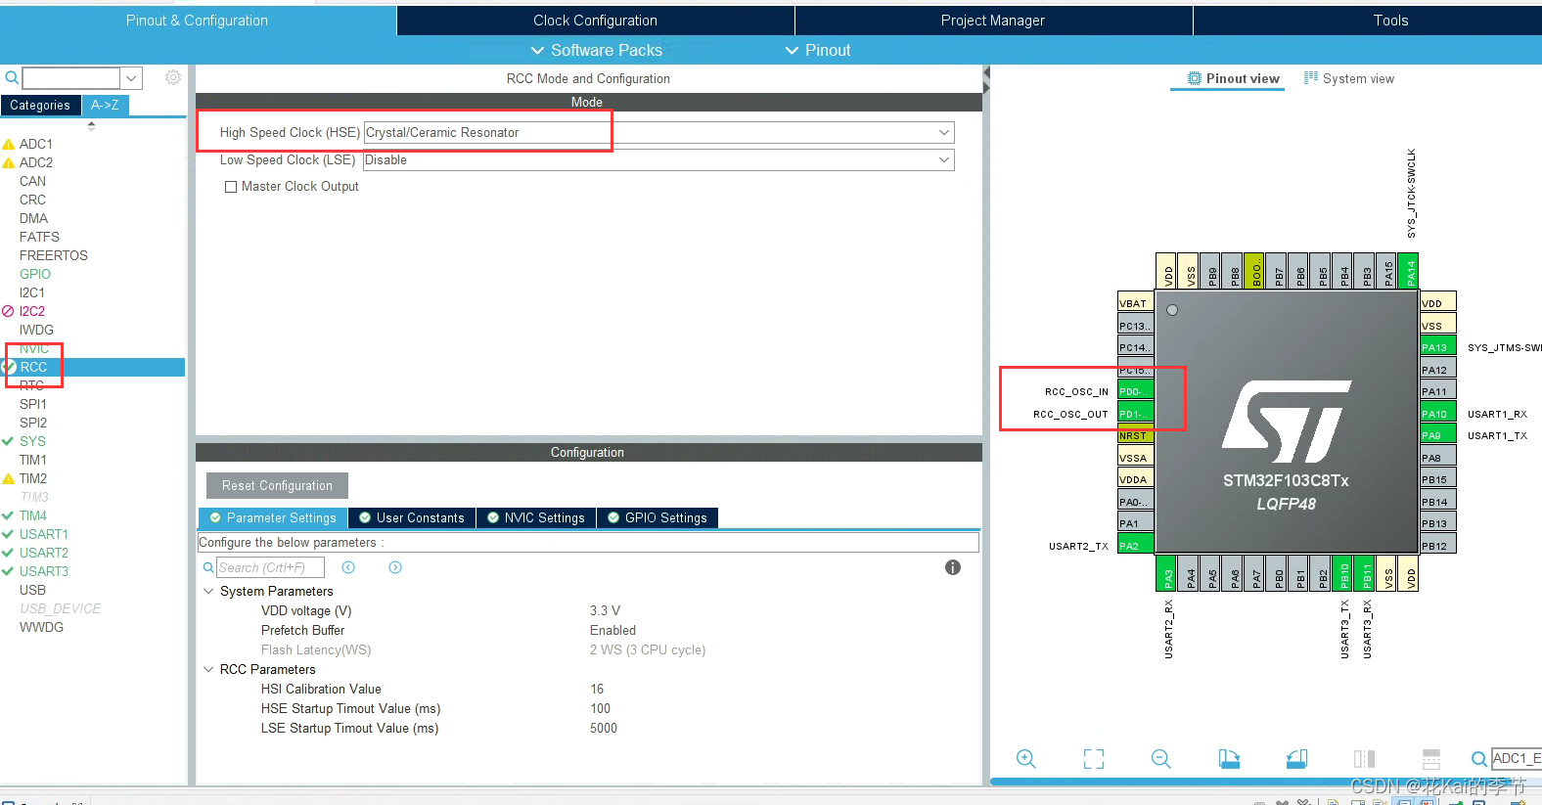Open the User Constants tab
Screen dimensions: 1542x805
tap(411, 517)
